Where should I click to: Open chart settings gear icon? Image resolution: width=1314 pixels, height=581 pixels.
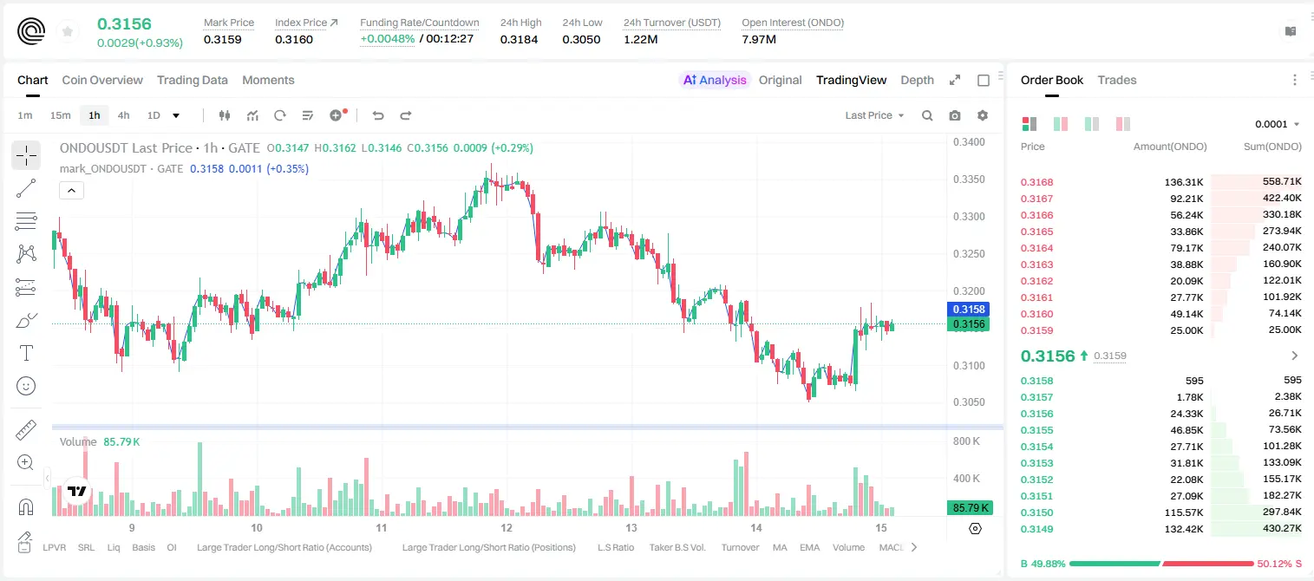[983, 115]
